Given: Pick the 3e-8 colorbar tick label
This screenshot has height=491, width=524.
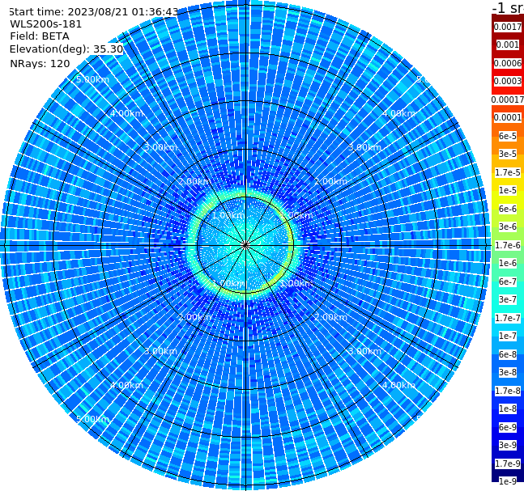Looking at the screenshot, I should pyautogui.click(x=508, y=373).
